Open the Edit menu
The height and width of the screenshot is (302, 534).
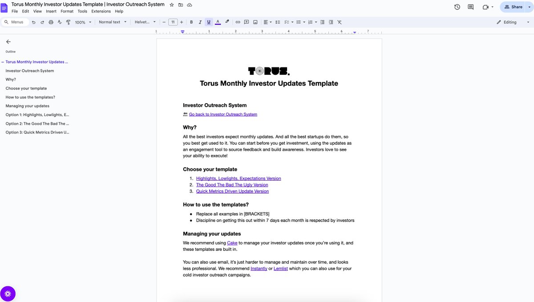(26, 11)
